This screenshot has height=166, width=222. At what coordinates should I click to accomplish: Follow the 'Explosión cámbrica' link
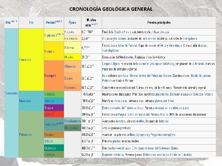click(x=113, y=155)
